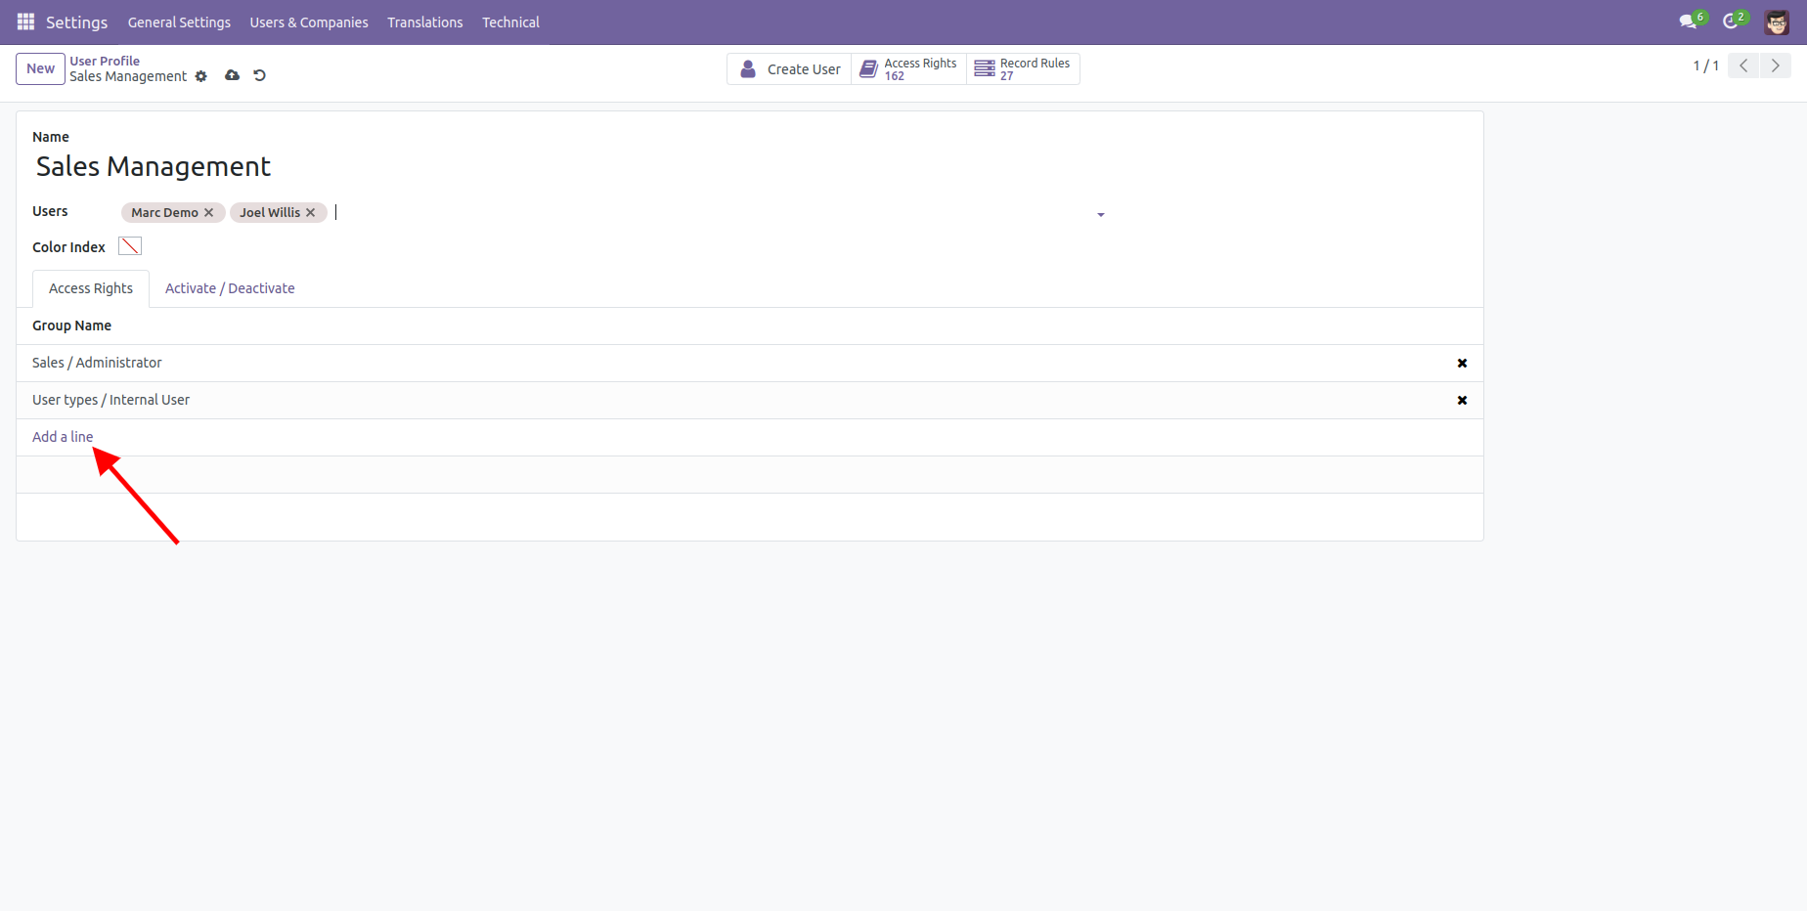Delete the User types / Internal User row

point(1462,401)
